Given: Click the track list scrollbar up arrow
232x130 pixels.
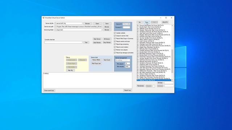Looking at the screenshot, I should (172, 26).
